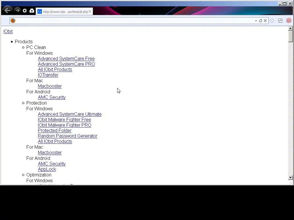This screenshot has width=294, height=220.
Task: Open the IOTransfer link
Action: click(x=48, y=75)
